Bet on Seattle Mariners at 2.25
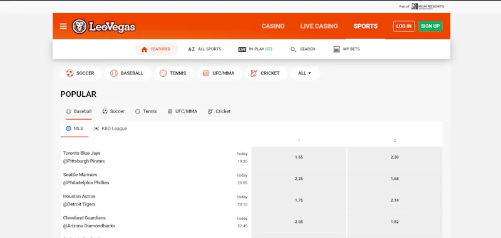The width and height of the screenshot is (501, 238). pyautogui.click(x=299, y=179)
